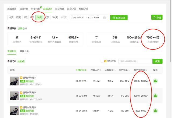The height and width of the screenshot is (118, 172).
Task: Open thumbnail of the 10-08 live stream
Action: (14, 81)
